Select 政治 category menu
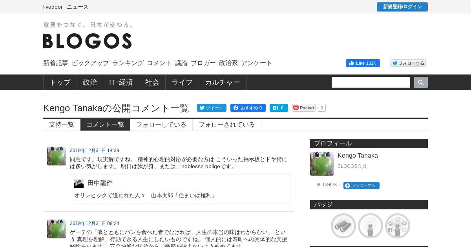The image size is (471, 247). [x=90, y=82]
